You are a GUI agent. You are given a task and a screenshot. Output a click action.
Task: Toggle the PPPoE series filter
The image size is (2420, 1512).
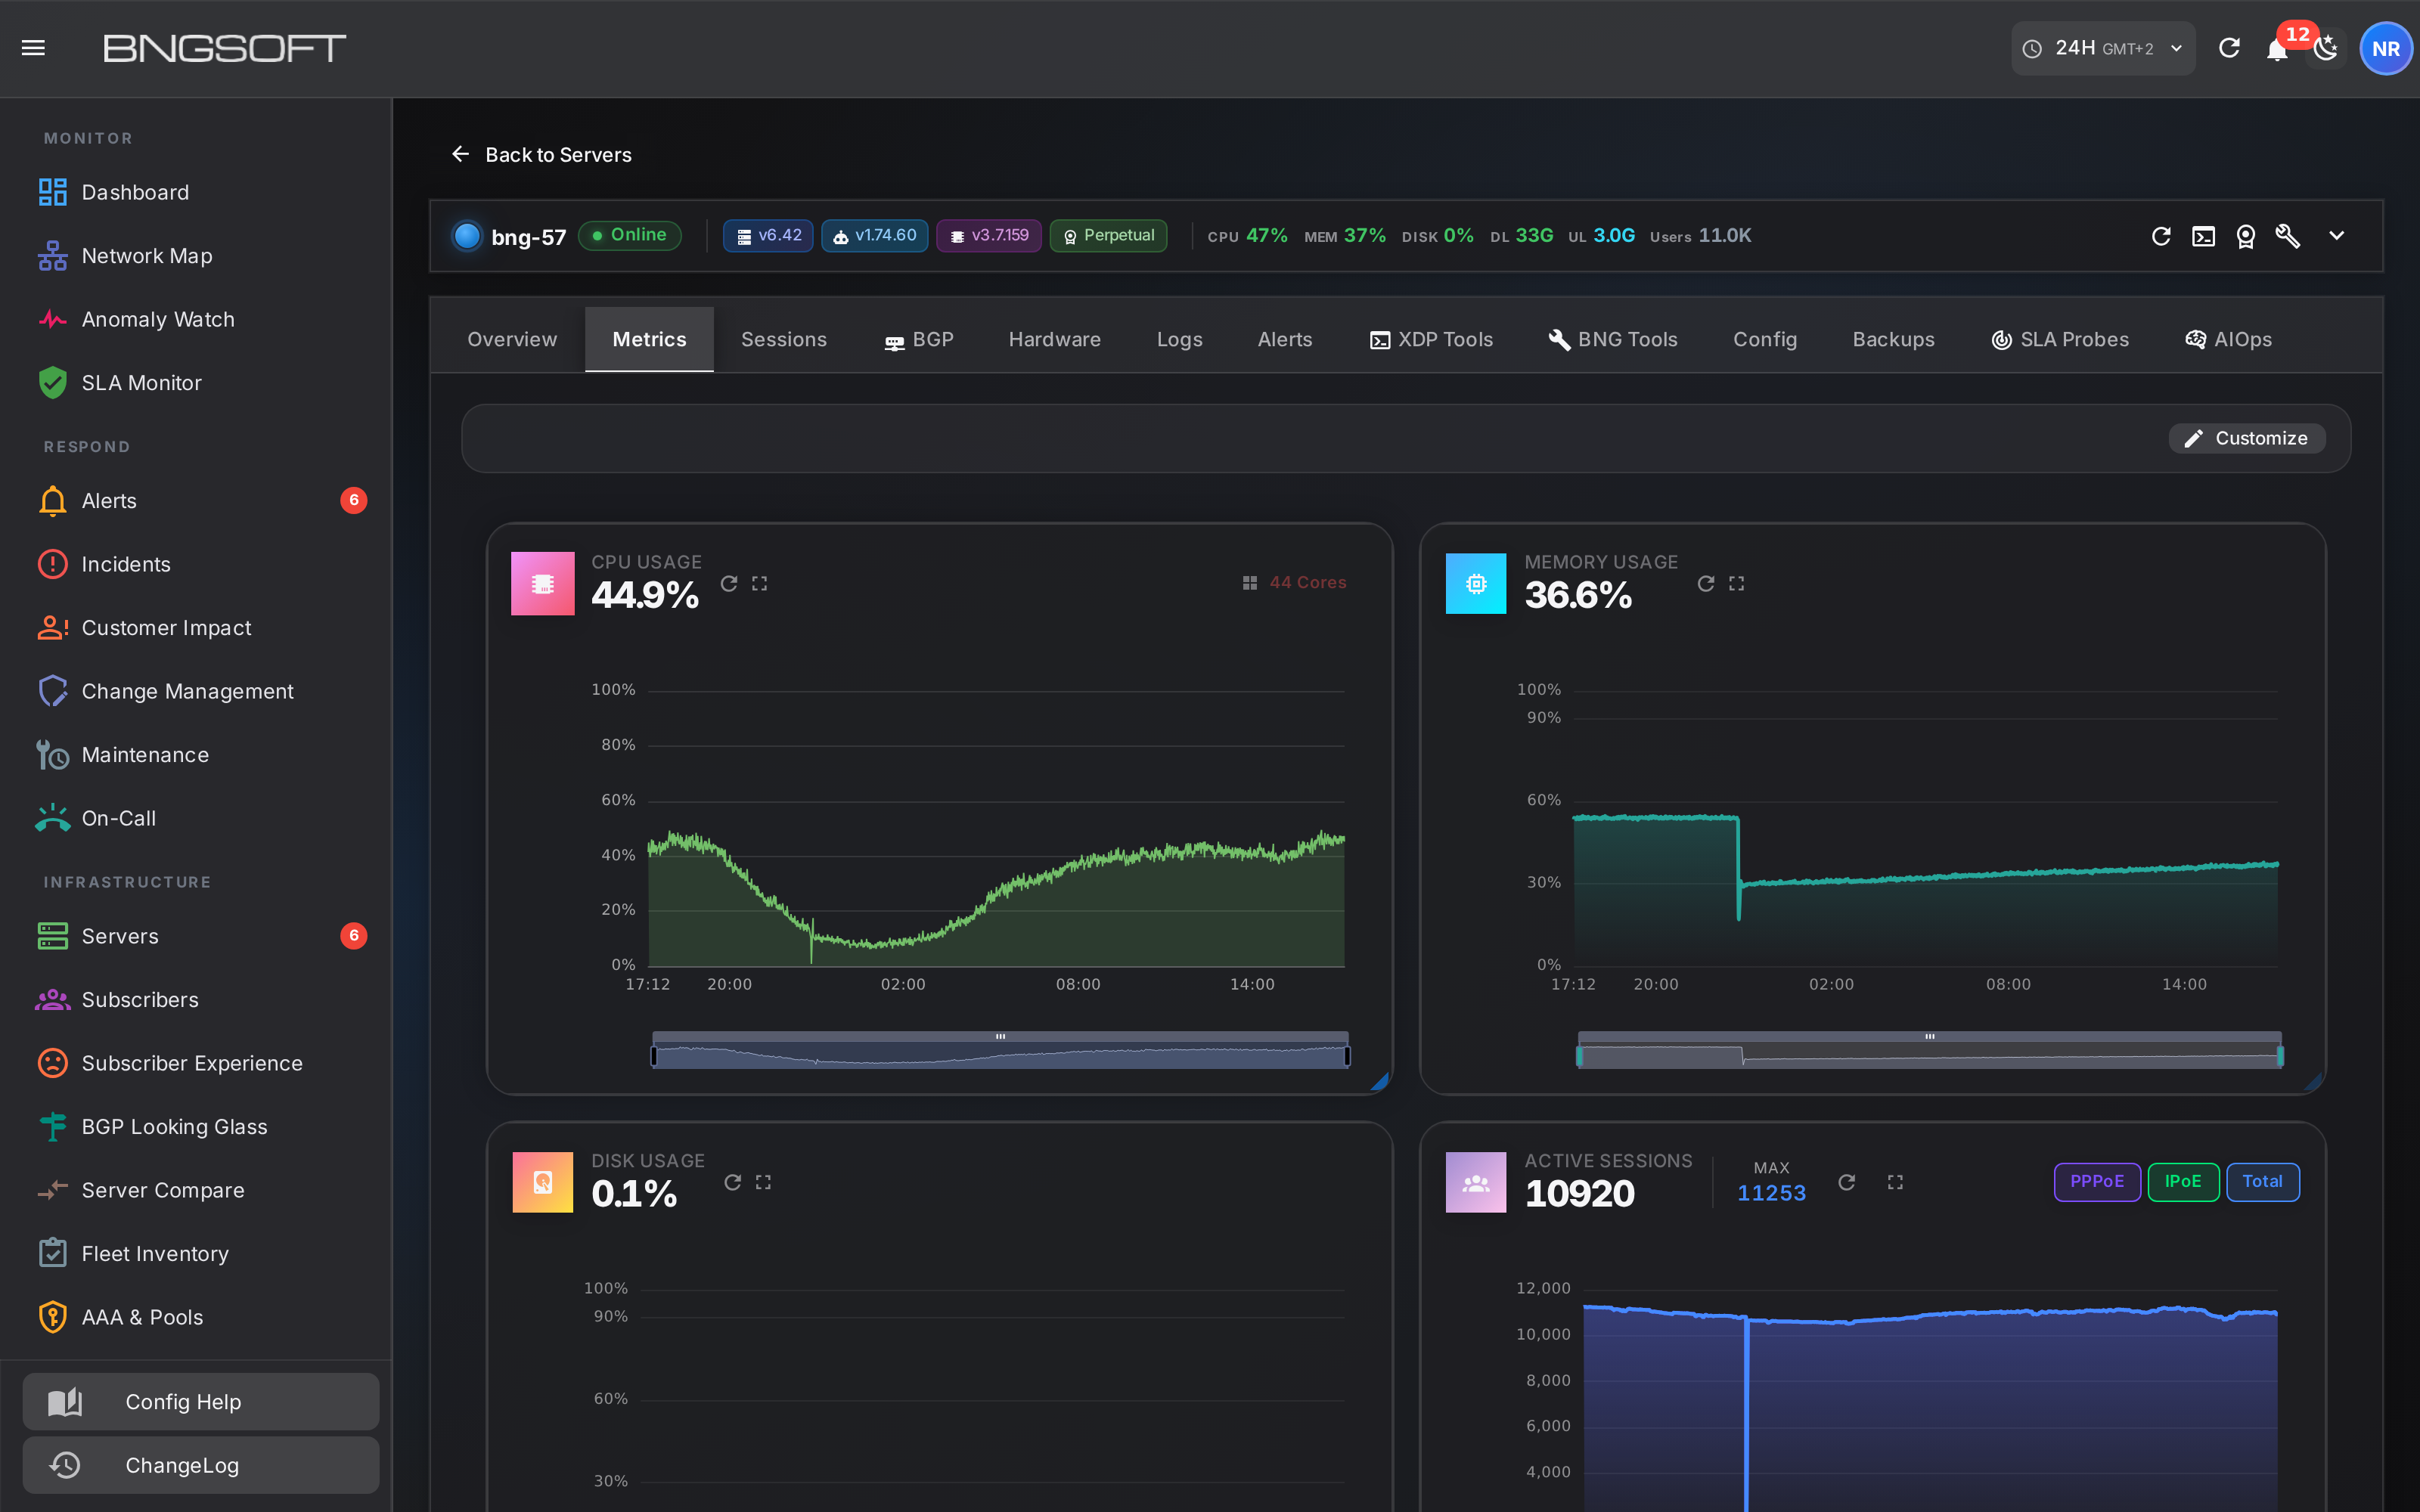click(x=2097, y=1182)
